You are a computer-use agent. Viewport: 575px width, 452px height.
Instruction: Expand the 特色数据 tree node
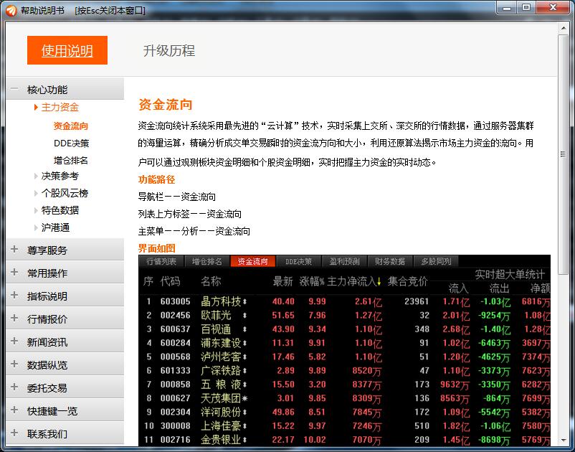[x=36, y=211]
